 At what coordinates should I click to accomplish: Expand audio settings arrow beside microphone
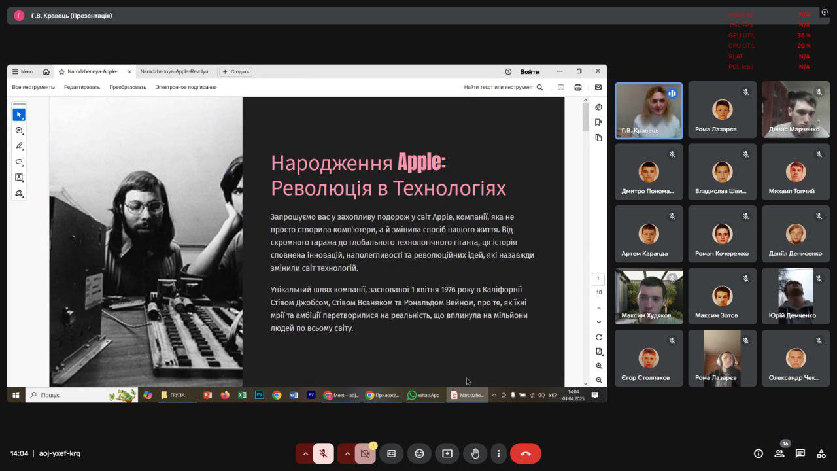tap(305, 453)
